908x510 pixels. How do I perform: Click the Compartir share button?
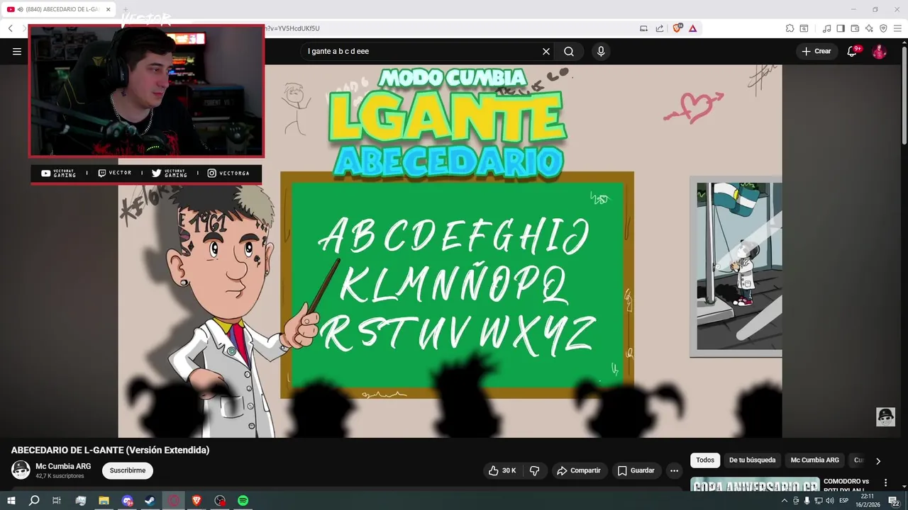tap(580, 470)
